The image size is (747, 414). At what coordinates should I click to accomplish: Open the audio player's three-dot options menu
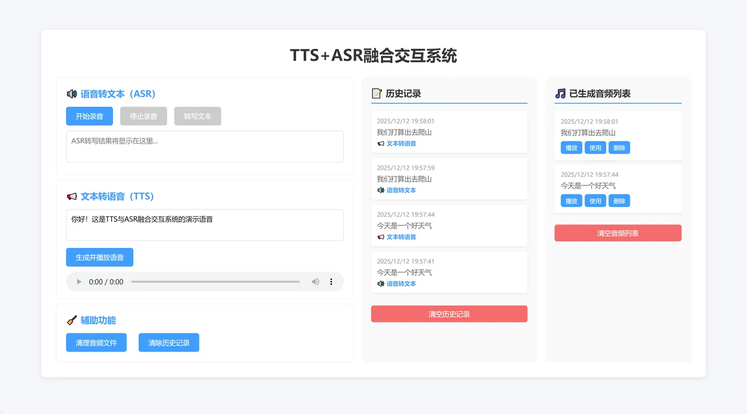tap(331, 282)
